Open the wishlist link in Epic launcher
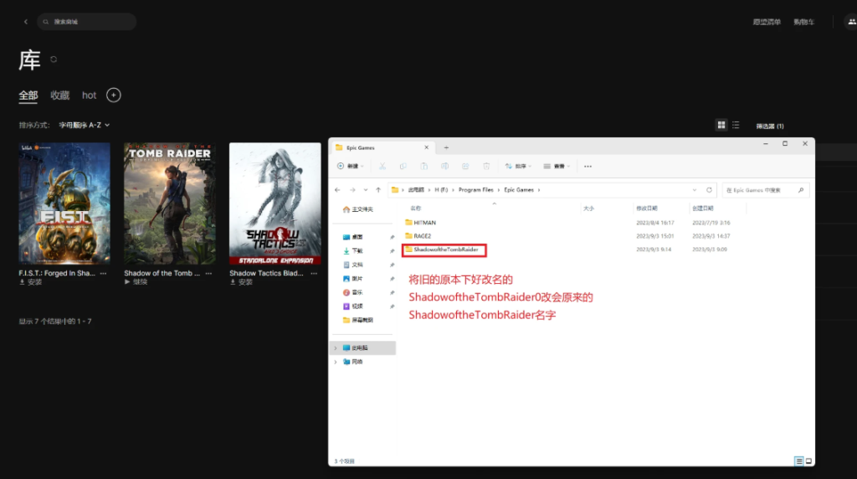This screenshot has width=857, height=479. pos(767,22)
